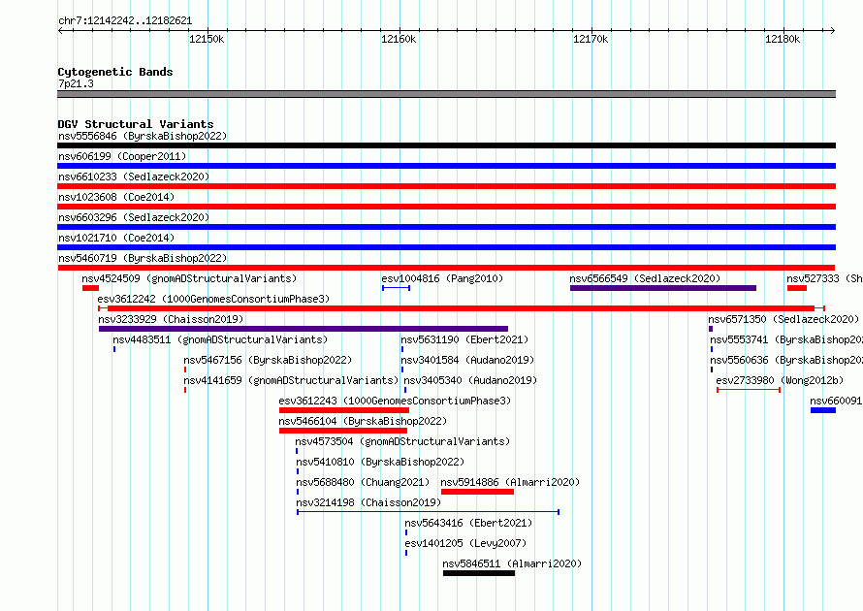Screen dimensions: 863x611
Task: Select the Cytogenetic Bands track title
Action: click(115, 72)
